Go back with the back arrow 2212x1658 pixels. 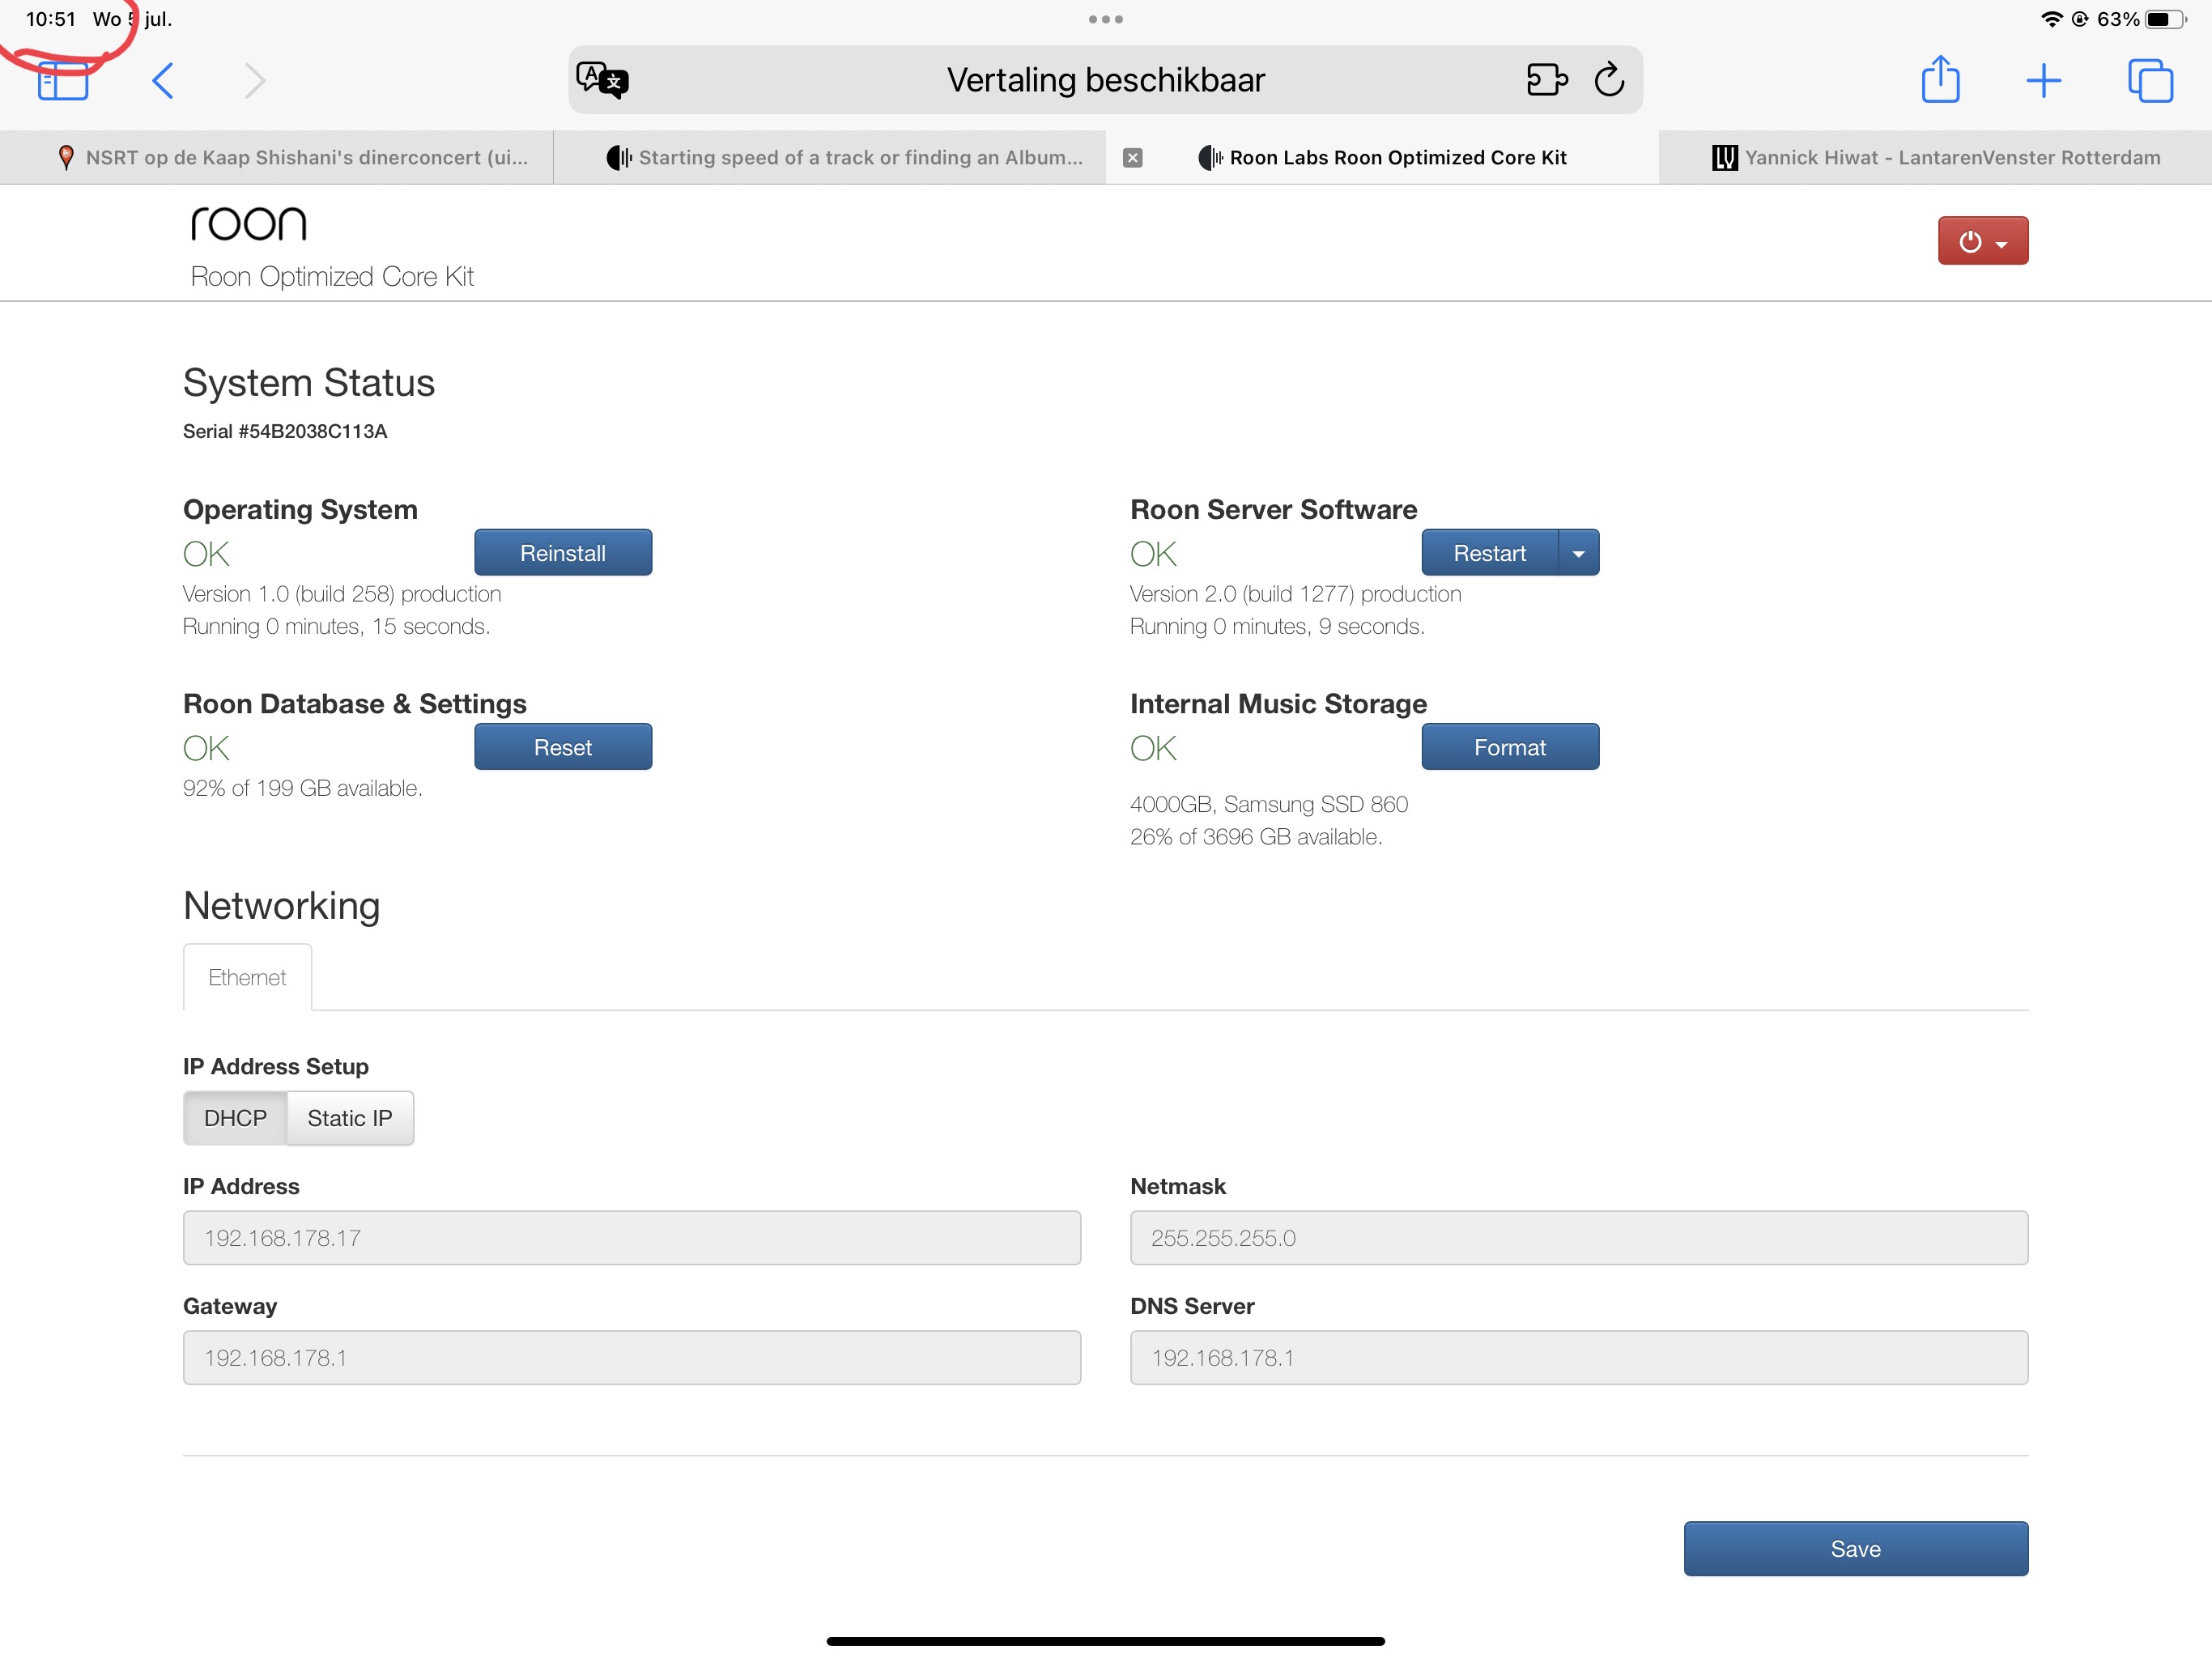tap(163, 80)
